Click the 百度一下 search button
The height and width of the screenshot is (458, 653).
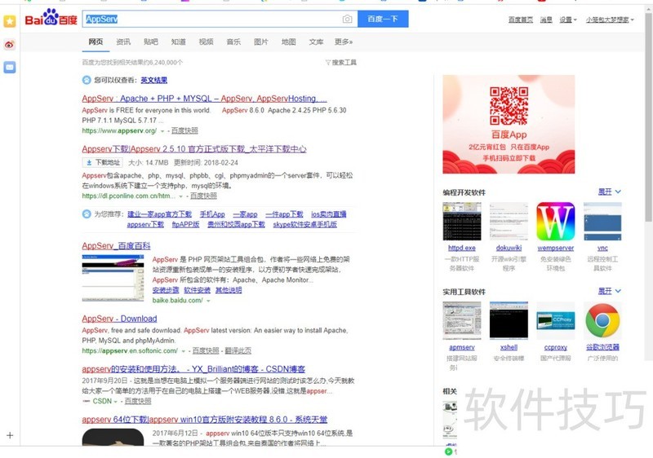[x=383, y=19]
